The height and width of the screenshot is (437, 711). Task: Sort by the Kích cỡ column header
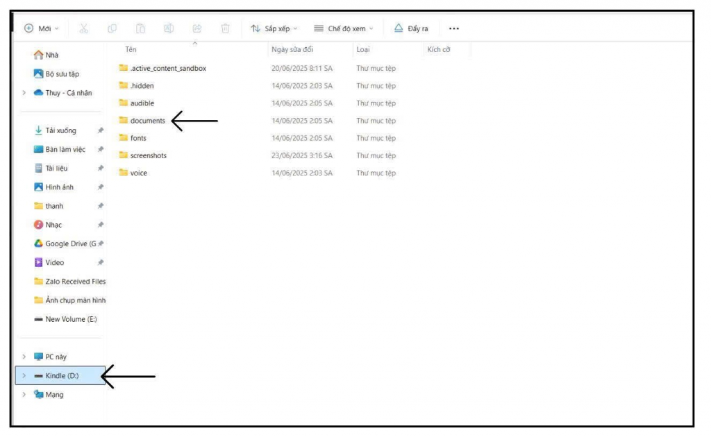[x=439, y=49]
